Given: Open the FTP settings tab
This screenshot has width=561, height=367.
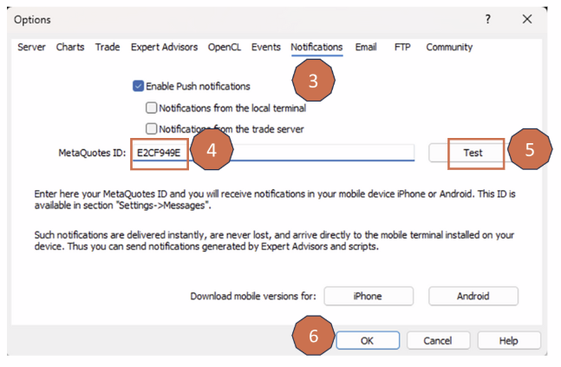Looking at the screenshot, I should click(402, 48).
